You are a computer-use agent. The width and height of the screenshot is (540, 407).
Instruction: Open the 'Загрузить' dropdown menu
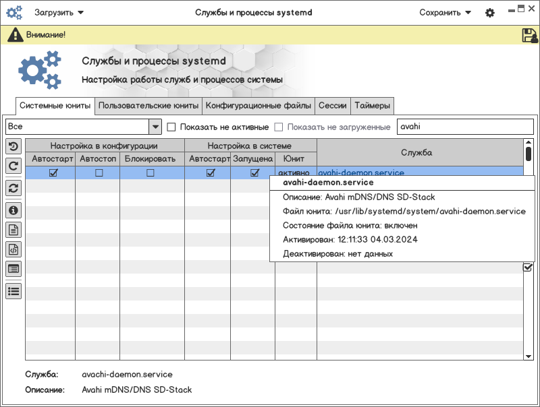[x=59, y=13]
